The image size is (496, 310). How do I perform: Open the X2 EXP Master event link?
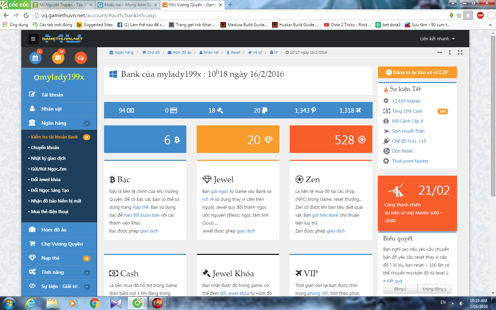406,101
